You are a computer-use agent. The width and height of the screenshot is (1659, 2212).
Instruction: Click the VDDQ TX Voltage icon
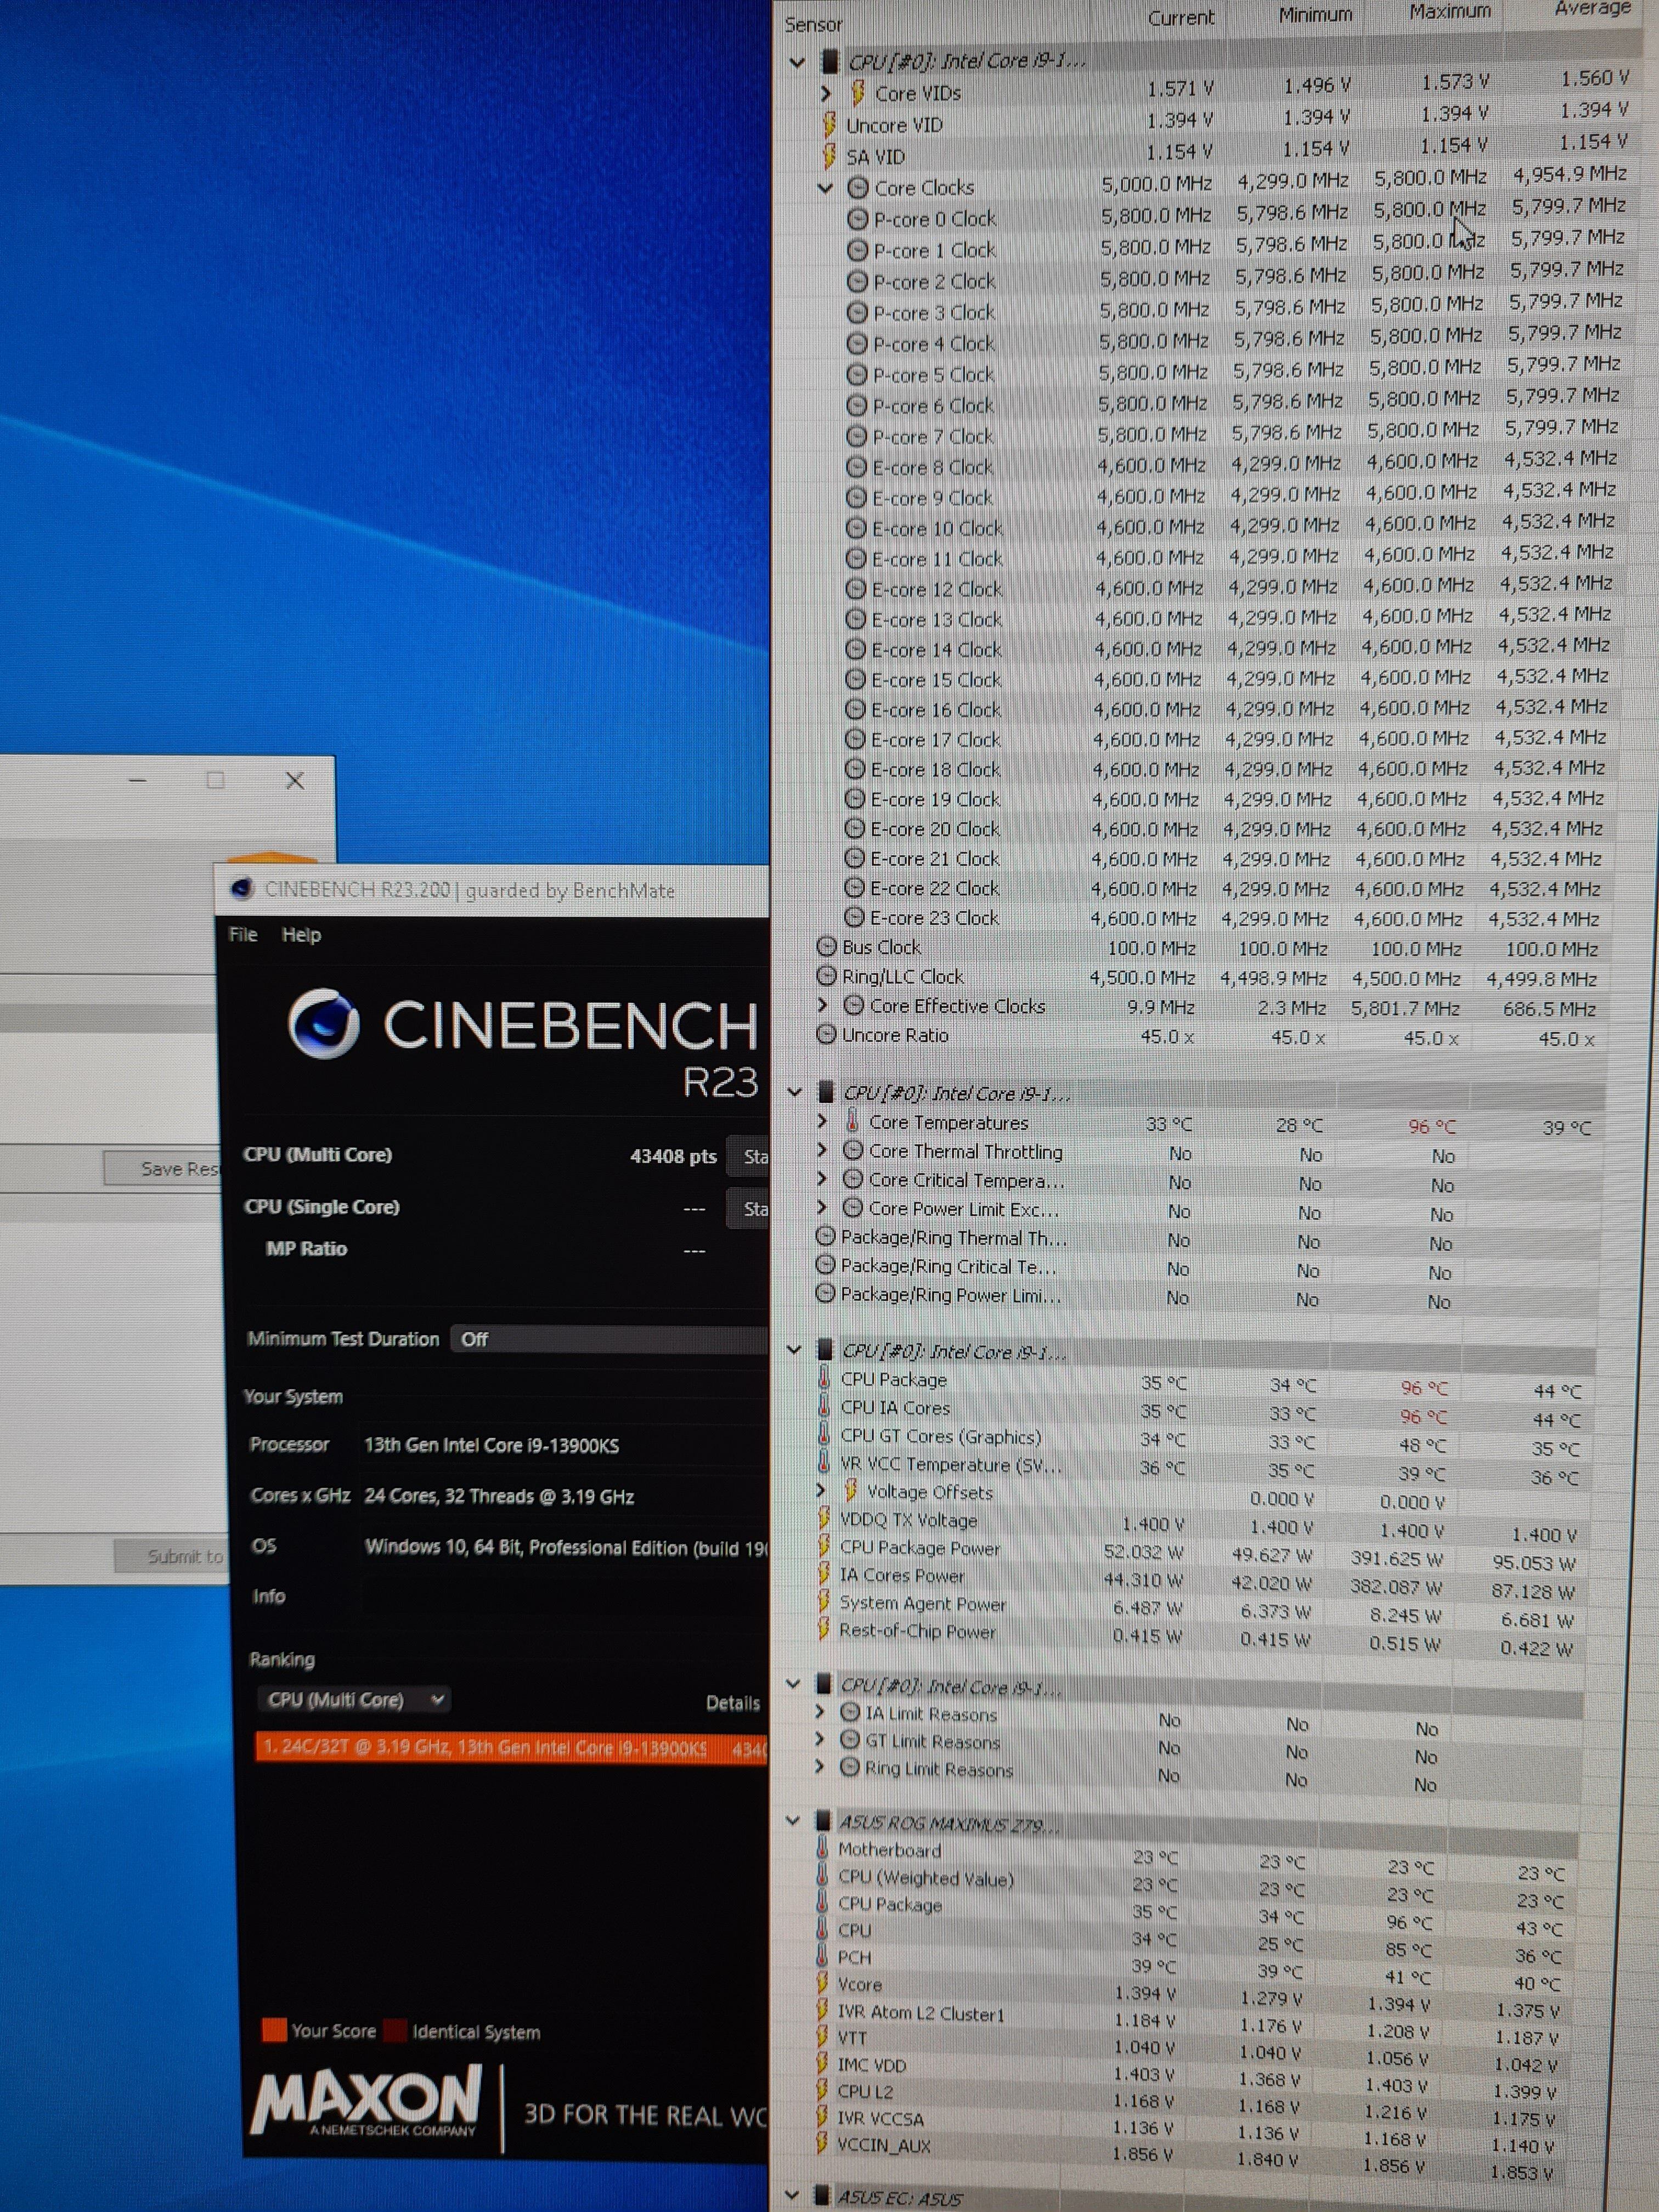tap(824, 1518)
